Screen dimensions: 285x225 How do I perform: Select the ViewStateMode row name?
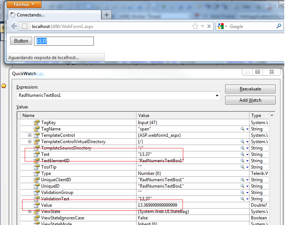pos(56,224)
